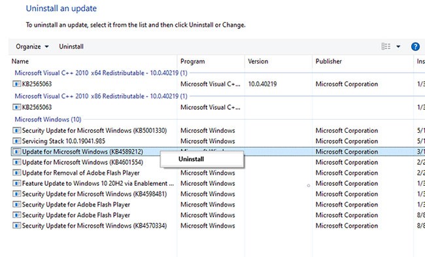
Task: Click icon beside Update KB4601554
Action: coord(16,162)
